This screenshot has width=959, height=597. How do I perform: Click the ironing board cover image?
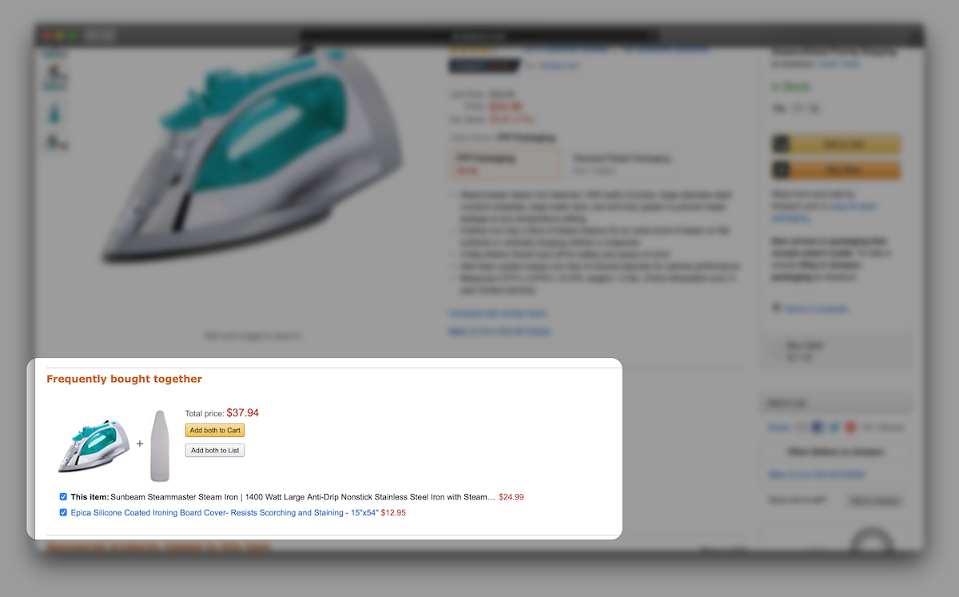click(160, 446)
